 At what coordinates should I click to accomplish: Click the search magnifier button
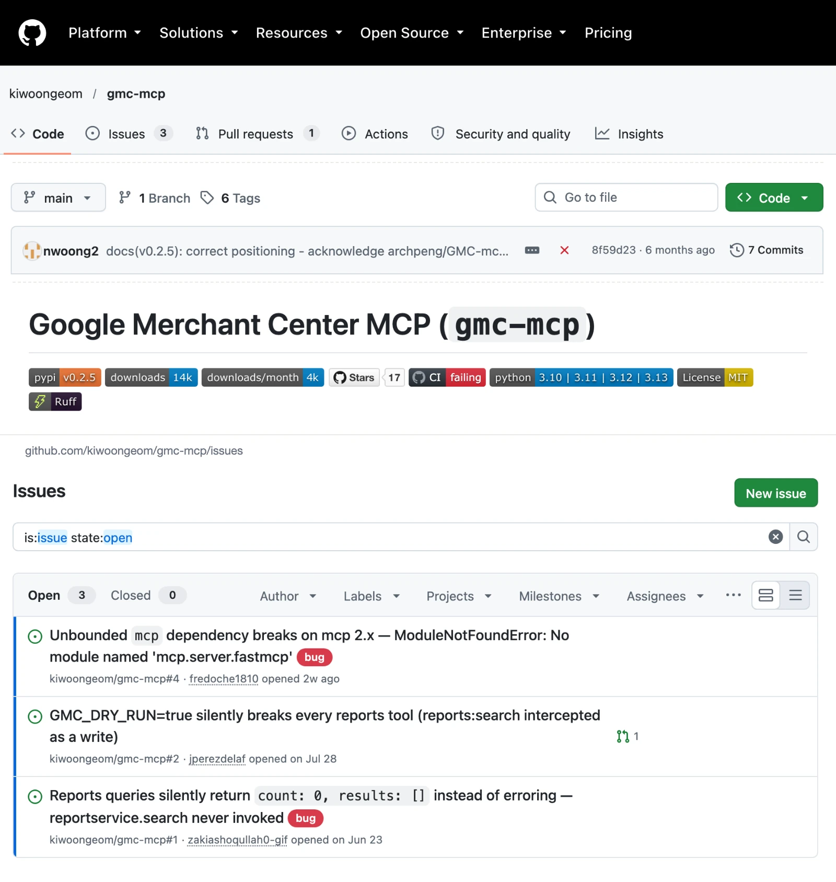pos(804,537)
